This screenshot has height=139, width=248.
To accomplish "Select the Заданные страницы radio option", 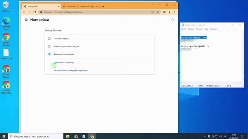I will click(x=49, y=54).
